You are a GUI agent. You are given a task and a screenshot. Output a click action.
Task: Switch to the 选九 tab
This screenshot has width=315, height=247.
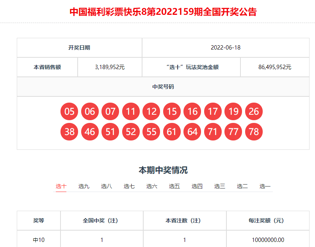(83, 186)
